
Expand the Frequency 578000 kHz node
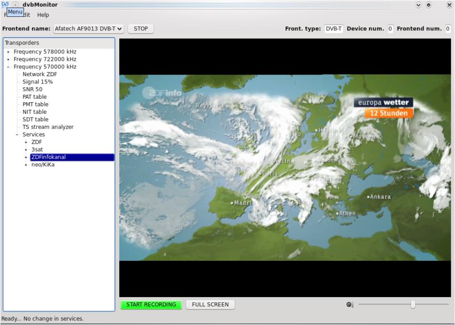(x=8, y=52)
